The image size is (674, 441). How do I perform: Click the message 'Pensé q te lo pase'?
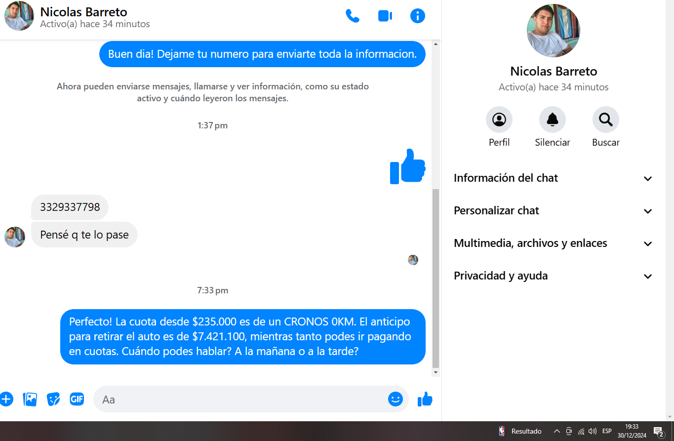coord(84,235)
